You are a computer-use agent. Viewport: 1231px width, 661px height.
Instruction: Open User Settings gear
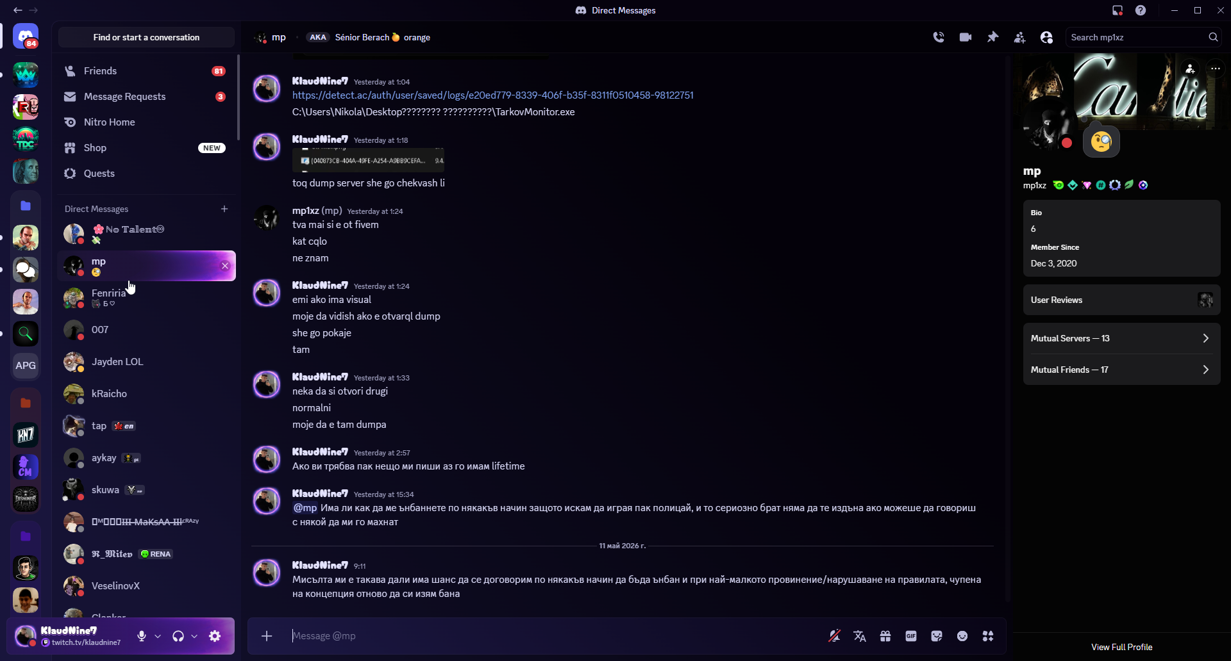click(215, 636)
